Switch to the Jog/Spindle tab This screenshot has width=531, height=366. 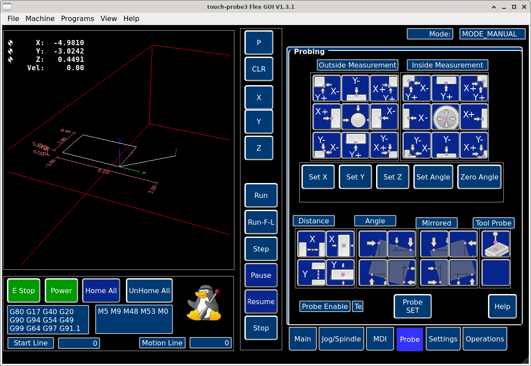click(341, 339)
